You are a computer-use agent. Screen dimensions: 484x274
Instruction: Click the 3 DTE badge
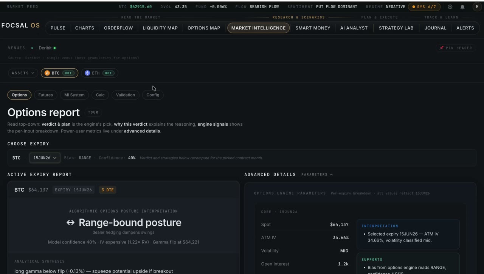[107, 190]
